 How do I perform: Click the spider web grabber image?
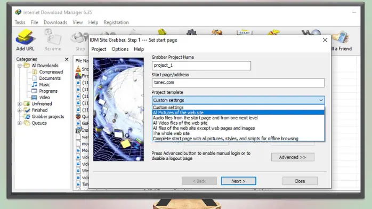coord(118,109)
